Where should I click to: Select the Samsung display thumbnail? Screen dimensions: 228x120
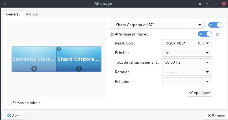[34, 59]
